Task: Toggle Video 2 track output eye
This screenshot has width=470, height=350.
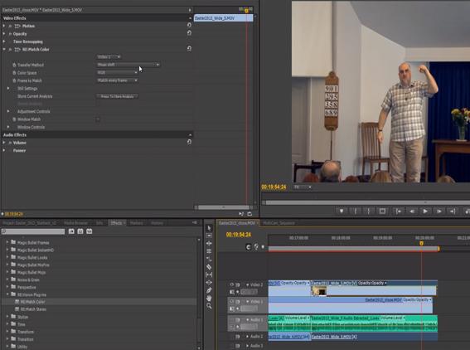Action: [x=232, y=284]
